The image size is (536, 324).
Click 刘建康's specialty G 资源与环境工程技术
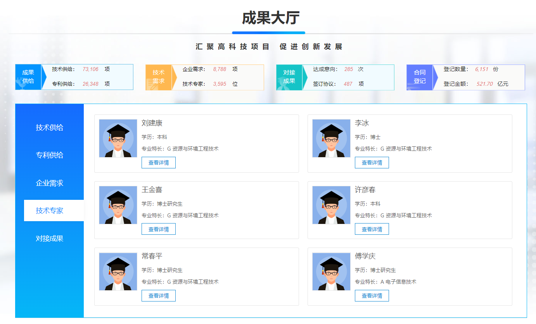click(x=193, y=149)
